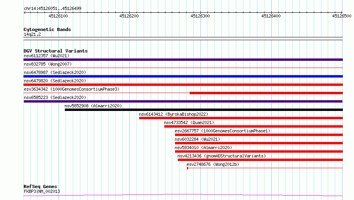
Task: Open the nsv832785 (Wong2007) variant label
Action: coord(48,64)
